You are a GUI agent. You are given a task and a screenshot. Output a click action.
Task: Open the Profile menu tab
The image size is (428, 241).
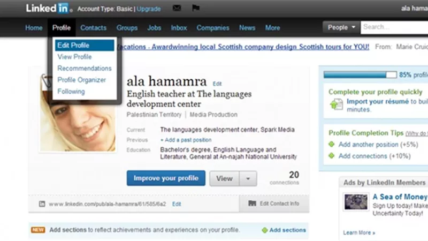click(x=62, y=28)
